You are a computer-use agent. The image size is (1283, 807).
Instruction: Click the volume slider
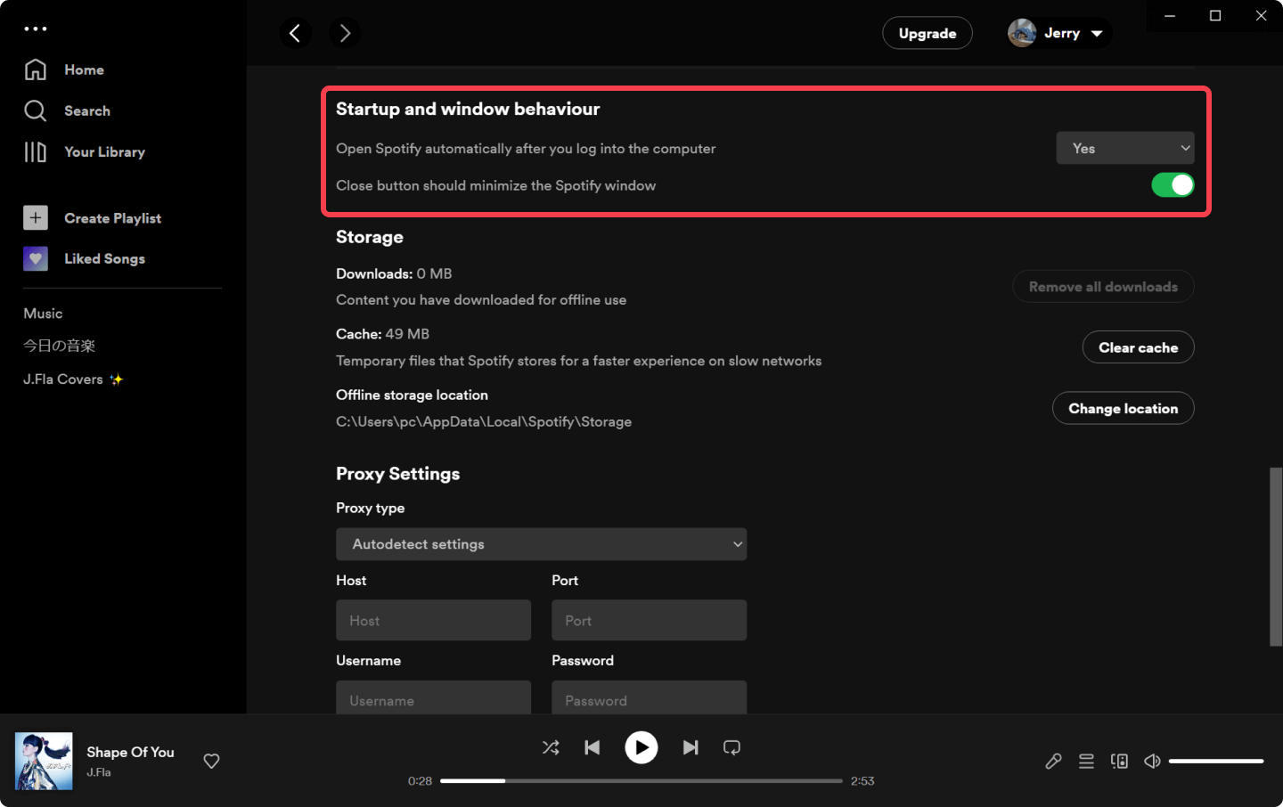point(1216,762)
